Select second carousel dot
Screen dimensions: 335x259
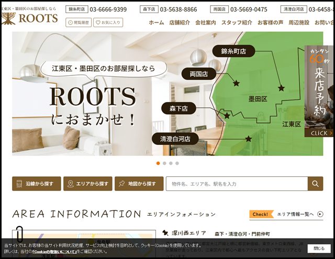[164, 163]
